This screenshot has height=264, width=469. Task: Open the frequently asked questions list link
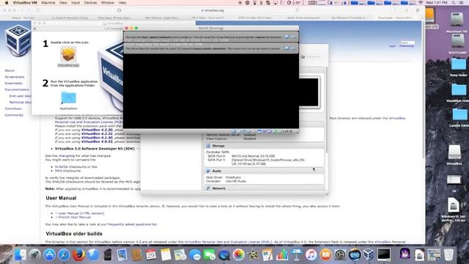pos(132,224)
